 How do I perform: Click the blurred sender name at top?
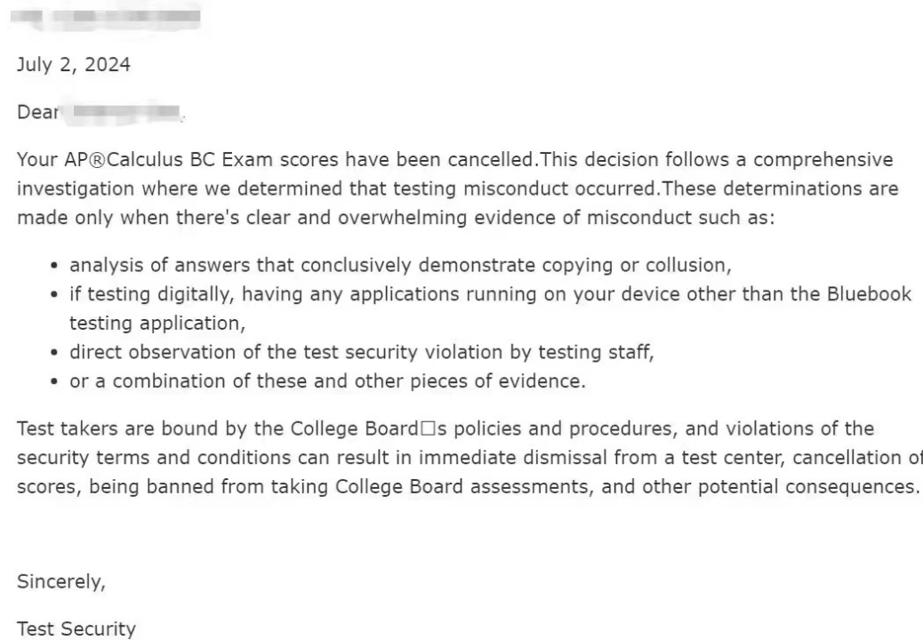pyautogui.click(x=106, y=17)
